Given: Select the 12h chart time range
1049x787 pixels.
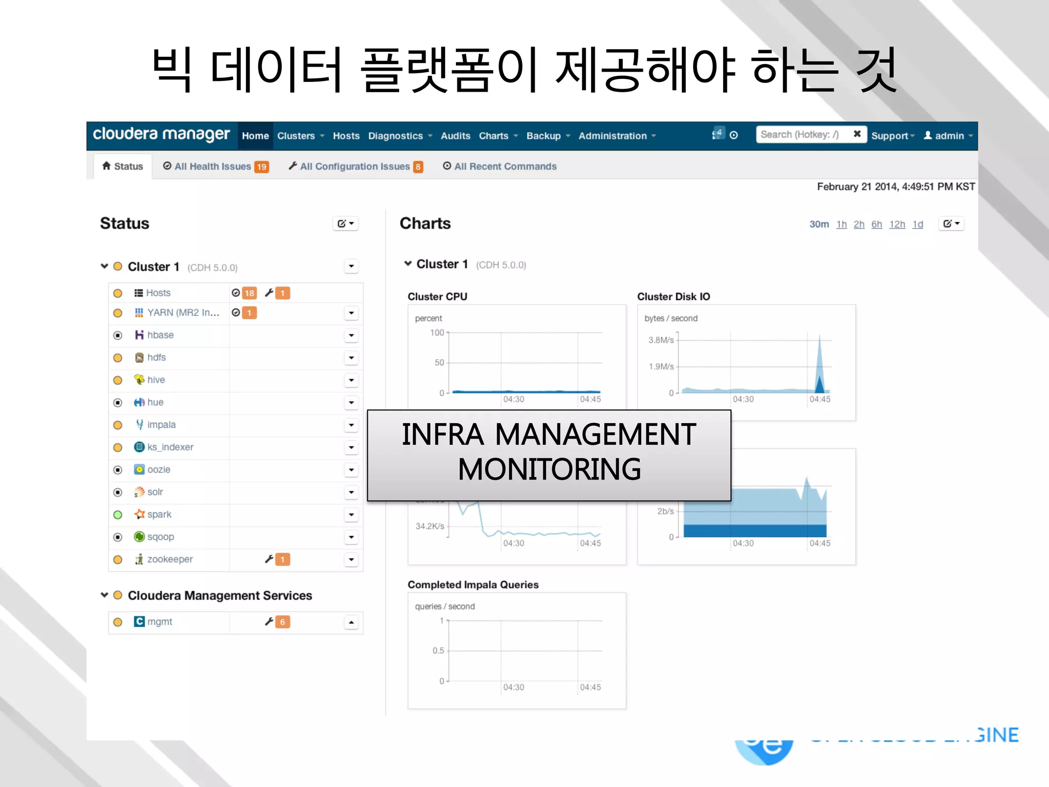Looking at the screenshot, I should [897, 224].
